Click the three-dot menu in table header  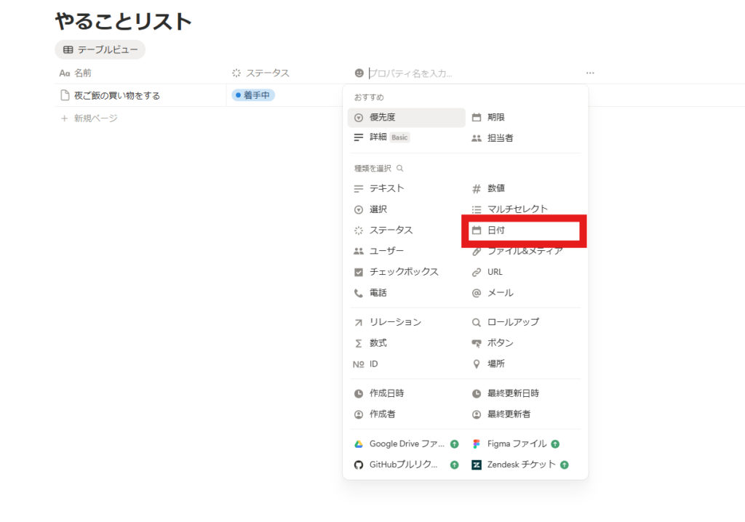[x=590, y=73]
